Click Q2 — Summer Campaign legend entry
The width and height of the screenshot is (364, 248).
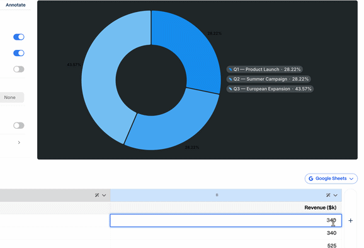[x=268, y=79]
